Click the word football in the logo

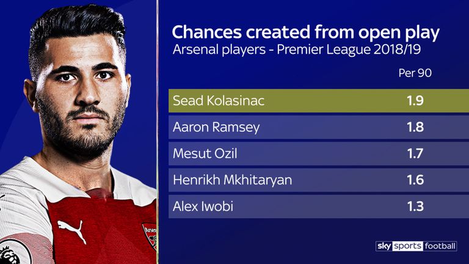440,246
